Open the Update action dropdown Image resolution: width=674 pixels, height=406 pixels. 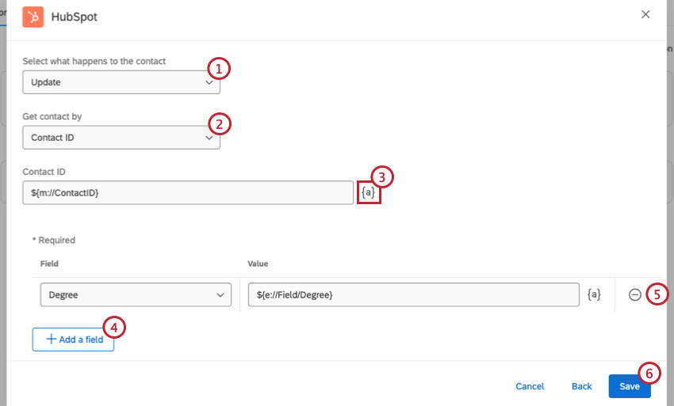(121, 82)
